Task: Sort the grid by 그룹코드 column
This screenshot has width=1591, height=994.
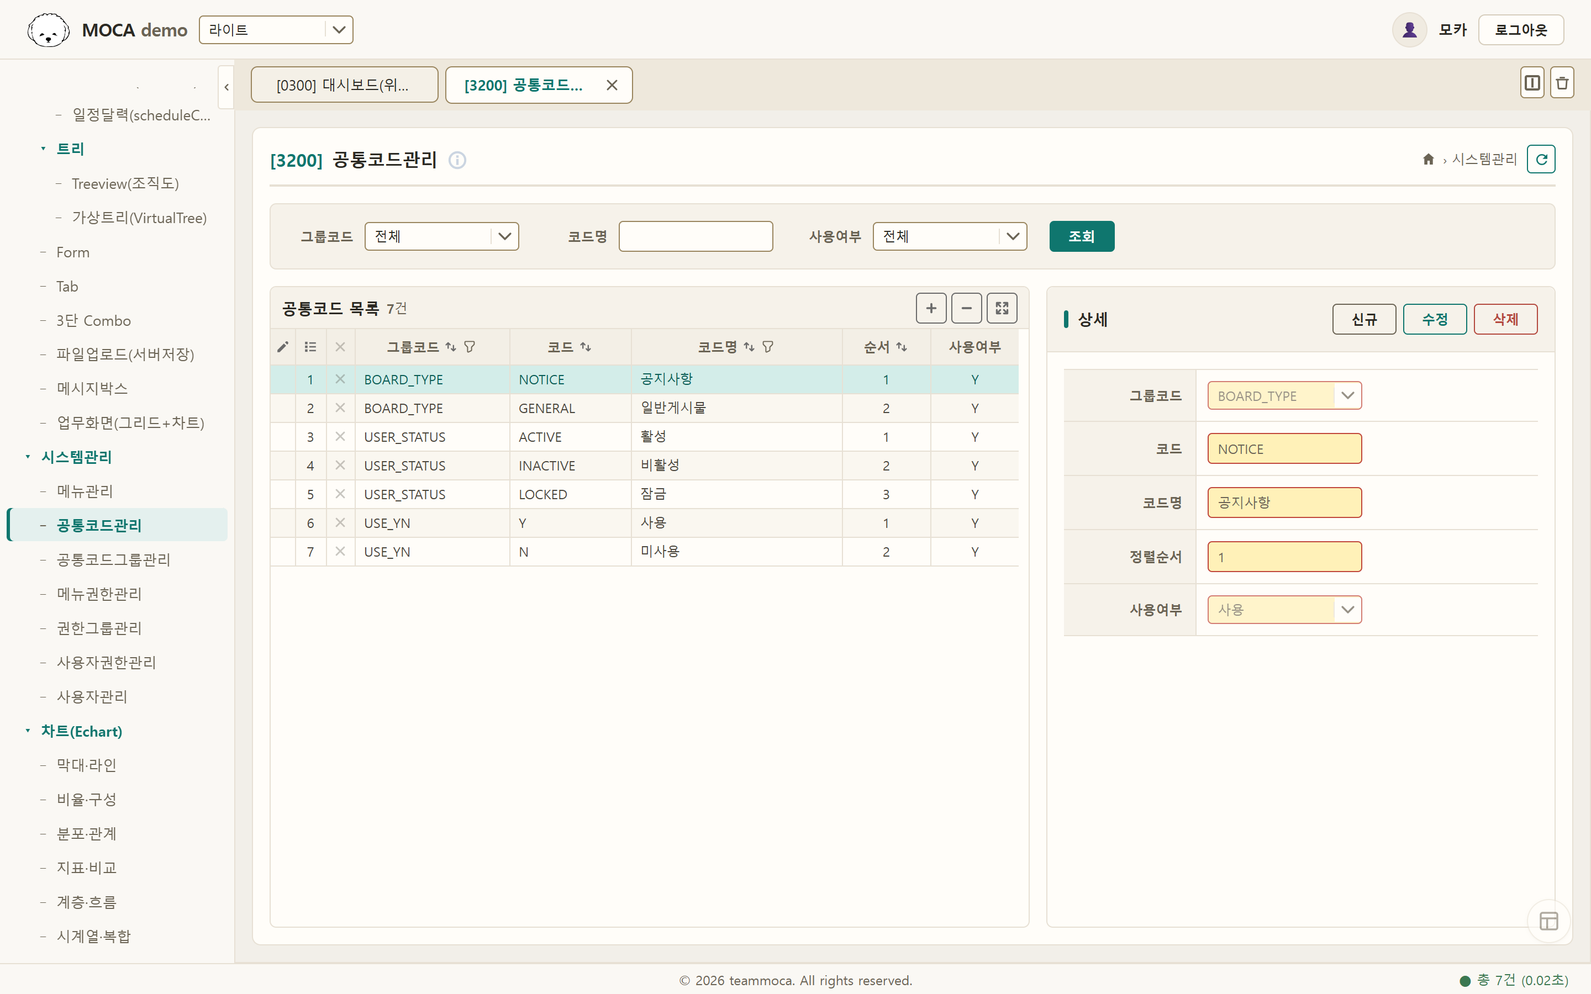Action: point(451,346)
